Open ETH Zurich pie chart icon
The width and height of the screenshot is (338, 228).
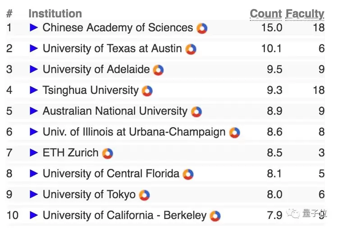(x=107, y=154)
